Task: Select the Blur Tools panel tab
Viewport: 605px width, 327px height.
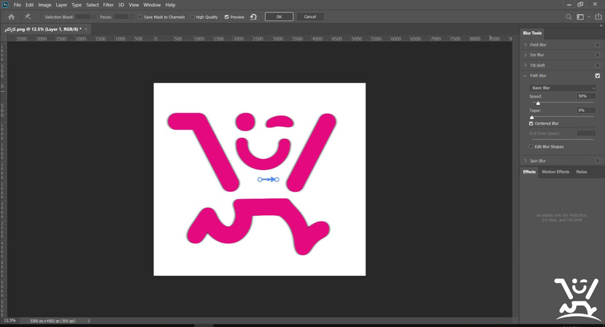Action: pos(532,33)
